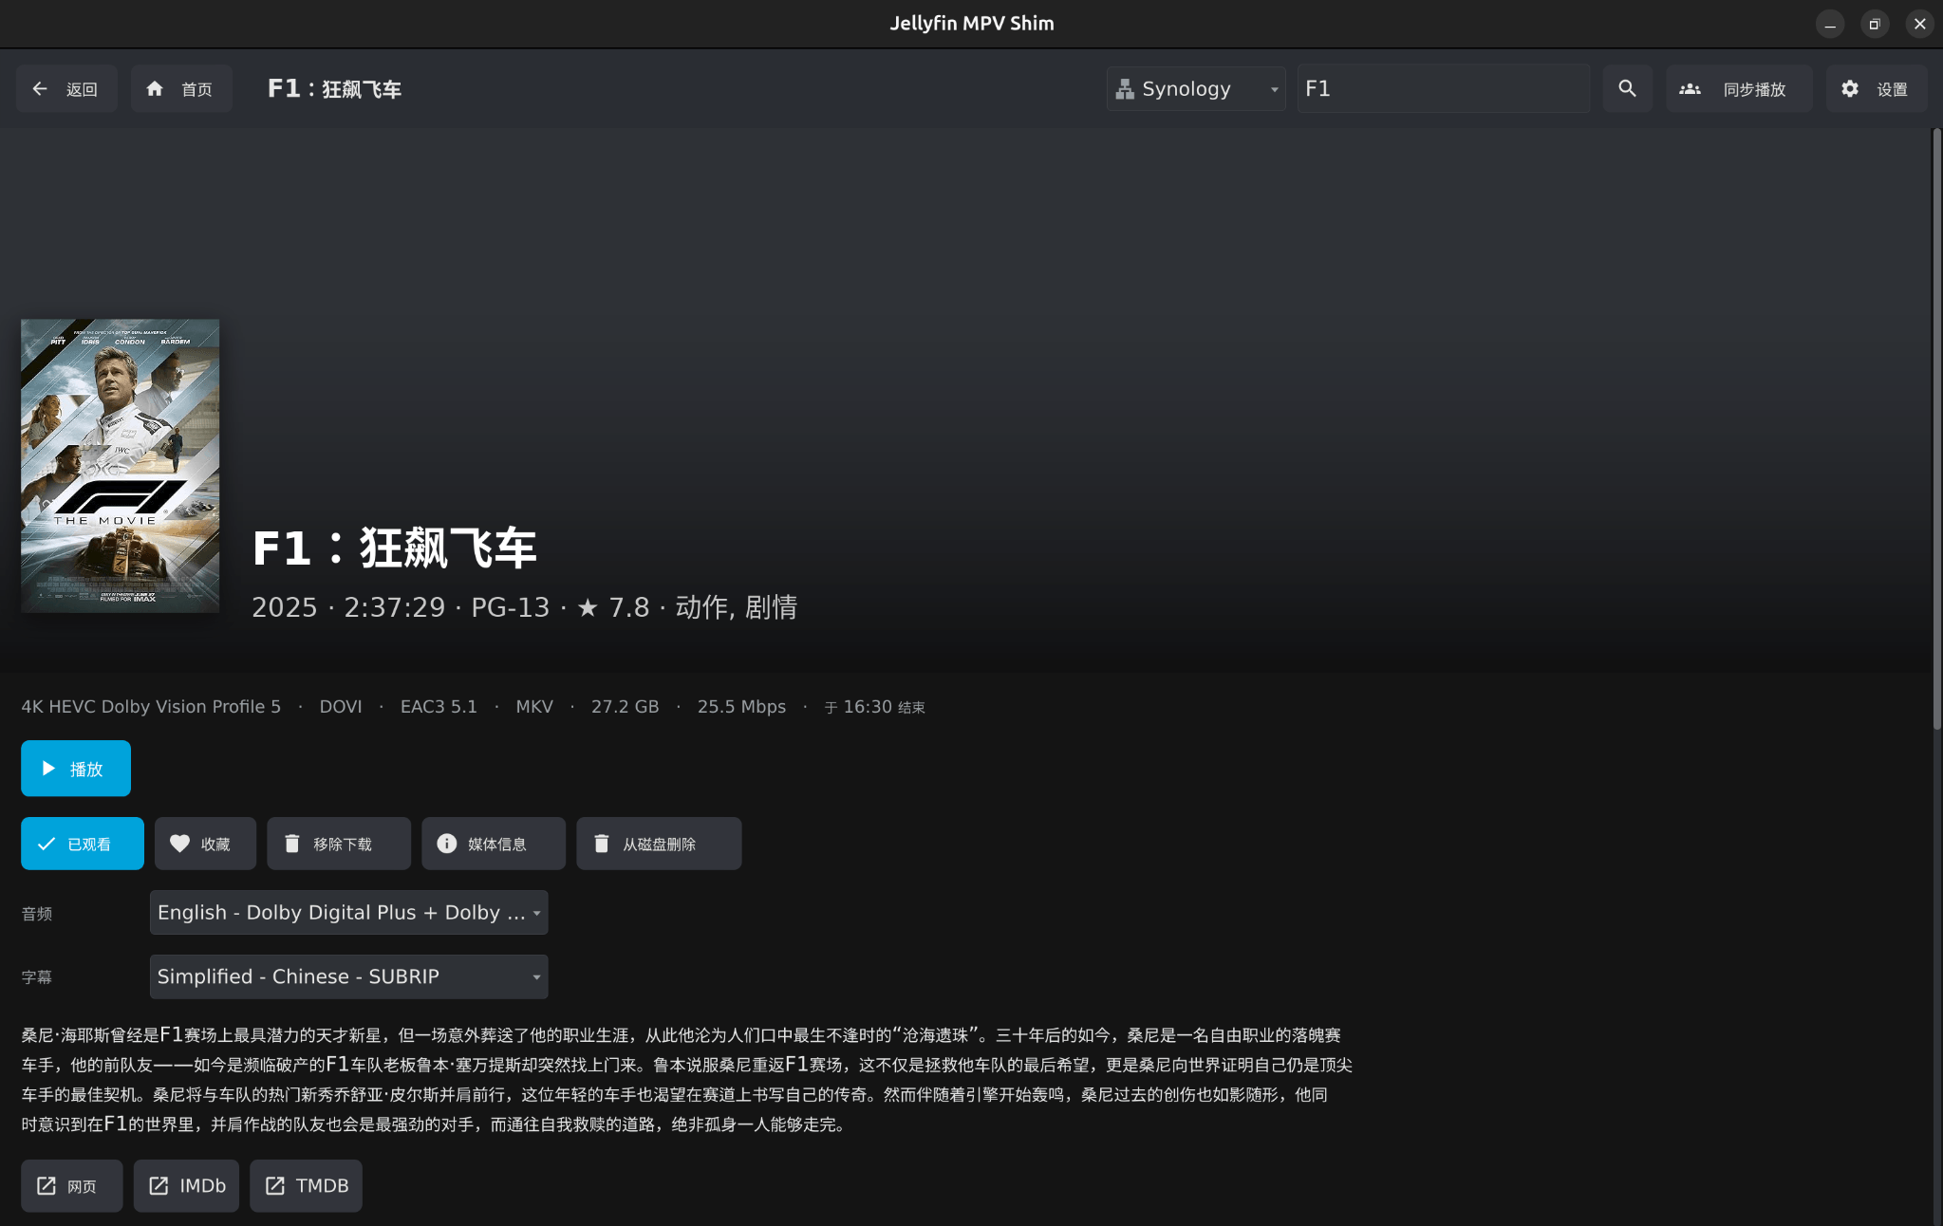1943x1226 pixels.
Task: Open TMDB external link
Action: point(306,1186)
